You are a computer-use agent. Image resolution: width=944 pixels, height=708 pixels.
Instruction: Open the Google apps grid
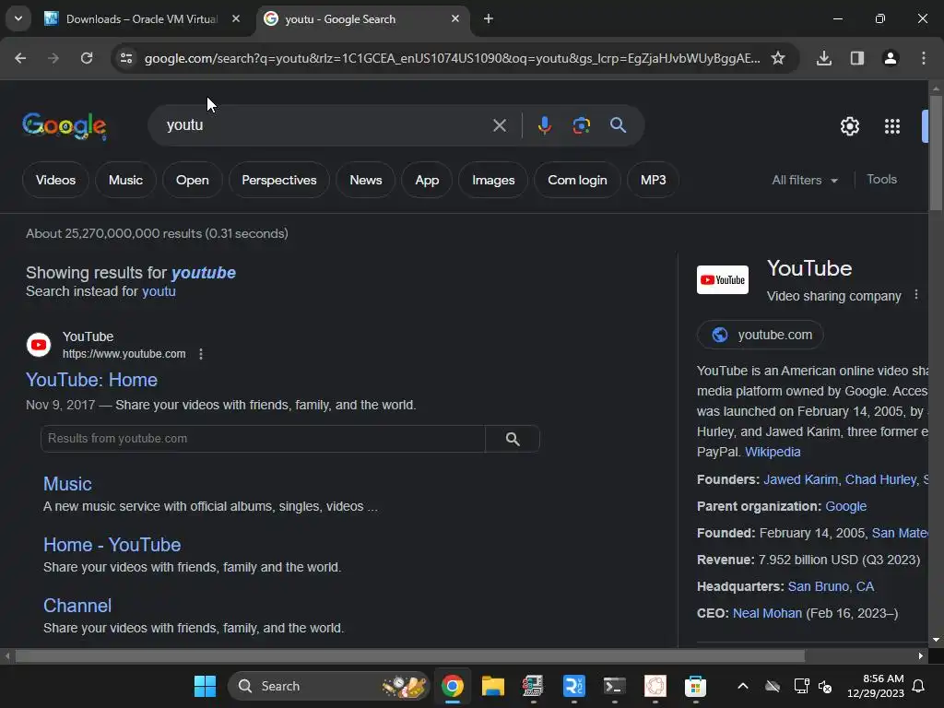click(x=892, y=125)
